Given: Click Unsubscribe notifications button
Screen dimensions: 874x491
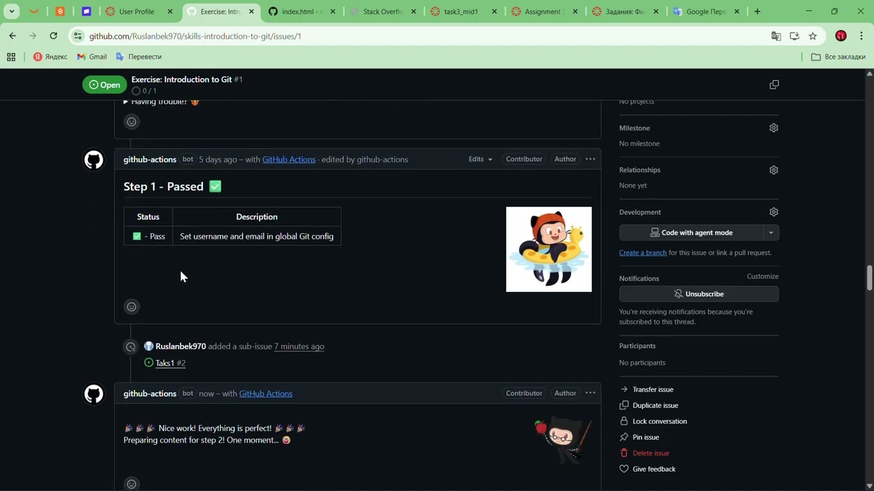Looking at the screenshot, I should (x=699, y=294).
